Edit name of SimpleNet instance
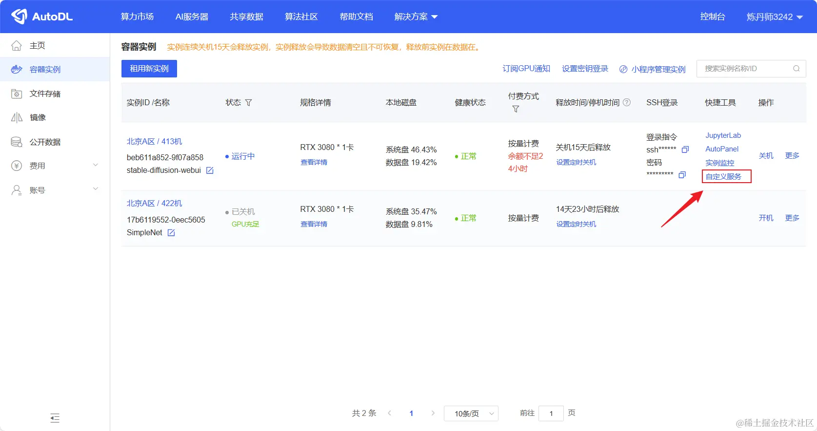Image resolution: width=817 pixels, height=431 pixels. click(x=171, y=233)
